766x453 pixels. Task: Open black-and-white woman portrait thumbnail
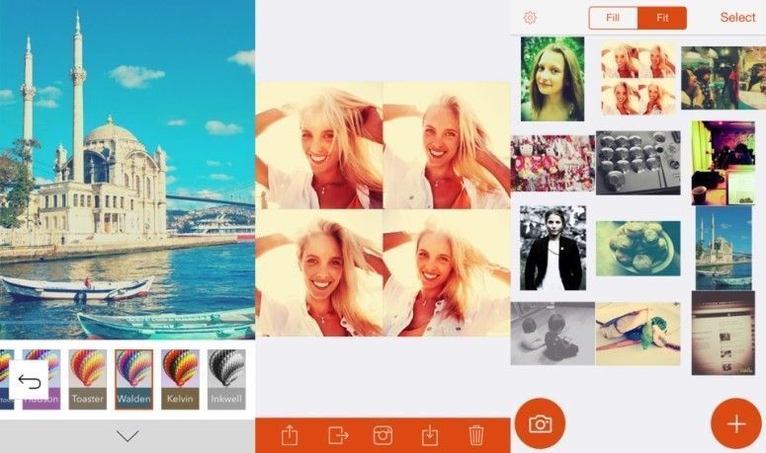pos(553,248)
